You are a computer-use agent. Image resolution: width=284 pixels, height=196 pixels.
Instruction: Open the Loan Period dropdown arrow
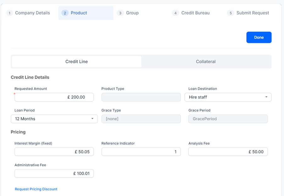[x=92, y=119]
